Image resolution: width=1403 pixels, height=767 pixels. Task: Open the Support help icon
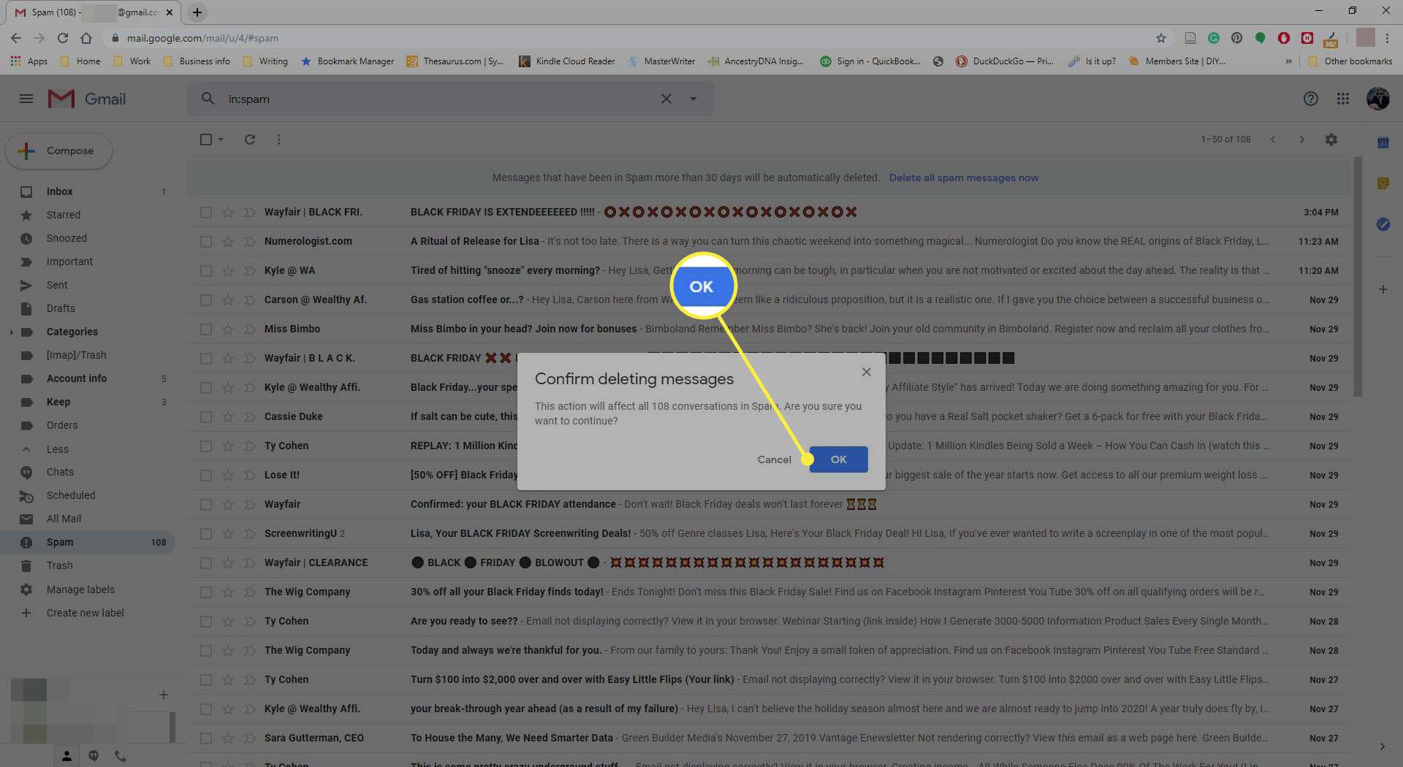pyautogui.click(x=1310, y=99)
